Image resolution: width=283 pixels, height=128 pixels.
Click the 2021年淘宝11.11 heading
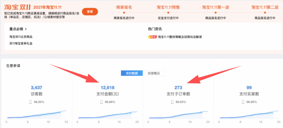[47, 8]
